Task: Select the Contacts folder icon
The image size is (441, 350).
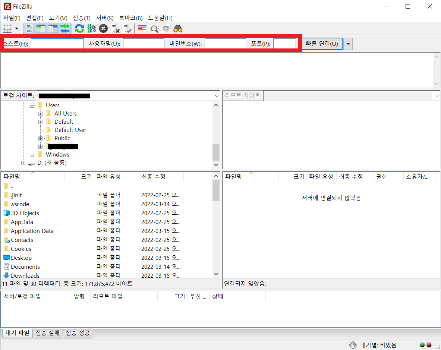Action: coord(6,240)
